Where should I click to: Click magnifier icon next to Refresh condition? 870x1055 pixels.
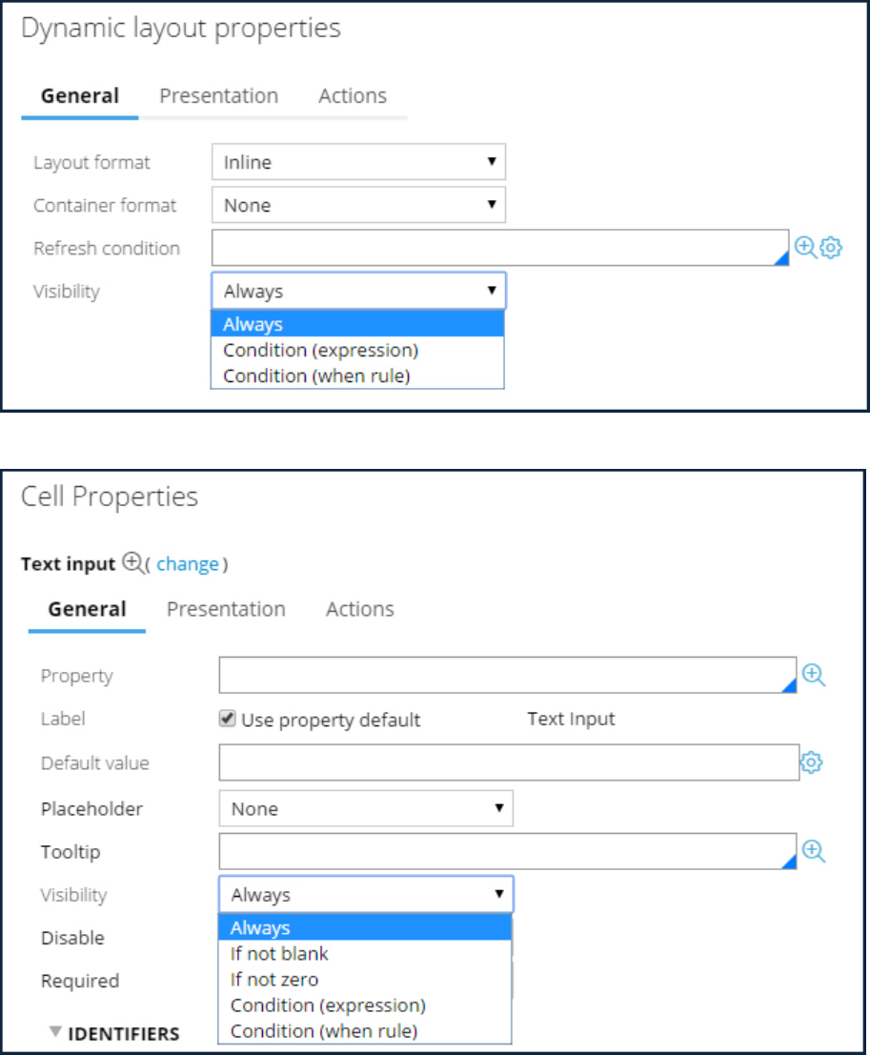[x=805, y=248]
